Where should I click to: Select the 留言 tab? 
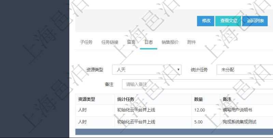click(131, 42)
